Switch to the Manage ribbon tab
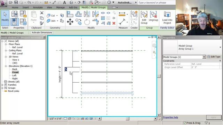This screenshot has height=125, width=223. (60, 7)
